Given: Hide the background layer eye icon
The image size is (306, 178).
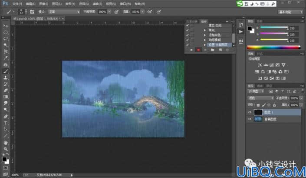Looking at the screenshot, I should 250,119.
